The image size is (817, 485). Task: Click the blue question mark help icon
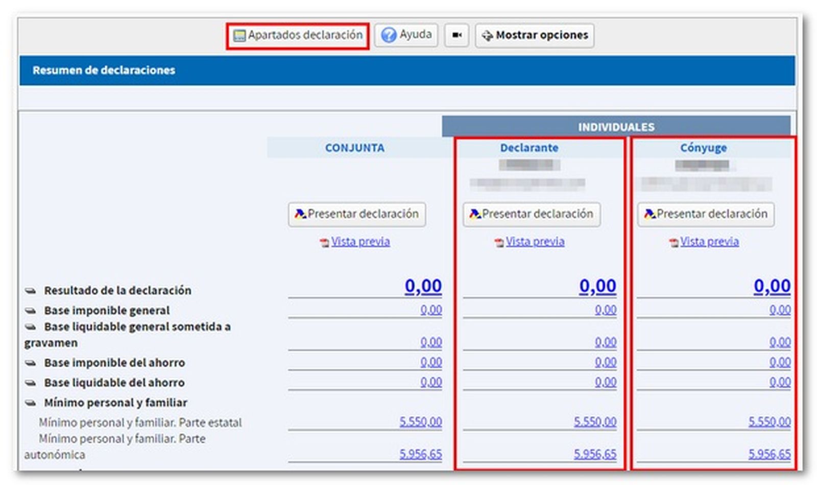tap(389, 35)
